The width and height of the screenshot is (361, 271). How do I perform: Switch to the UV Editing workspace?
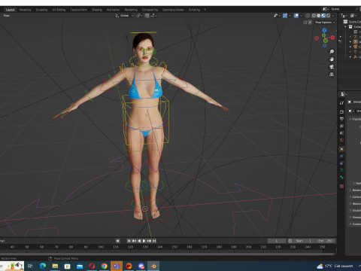pos(59,10)
